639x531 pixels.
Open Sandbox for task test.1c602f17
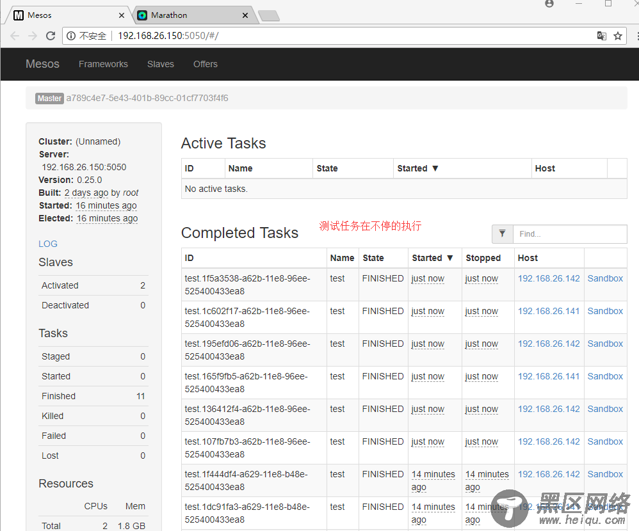tap(605, 311)
